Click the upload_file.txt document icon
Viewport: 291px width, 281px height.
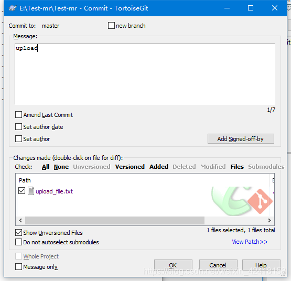[x=31, y=191]
